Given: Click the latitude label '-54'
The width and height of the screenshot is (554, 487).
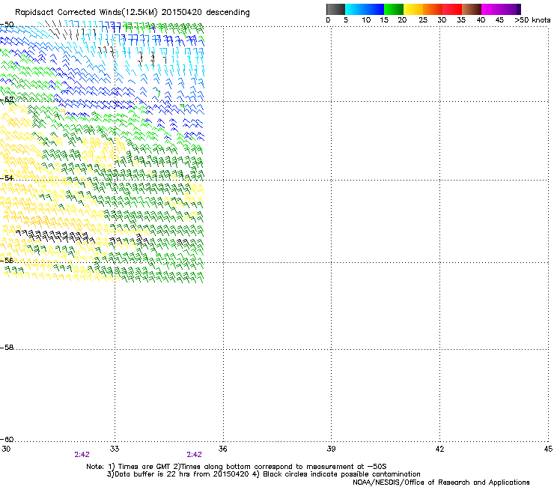Looking at the screenshot, I should point(7,178).
